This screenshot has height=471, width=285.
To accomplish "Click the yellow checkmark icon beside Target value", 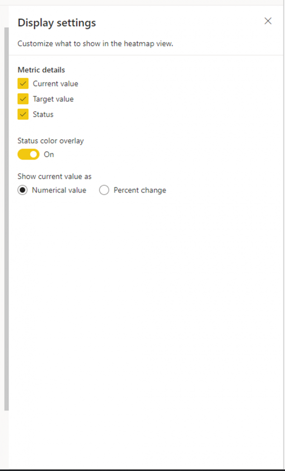I will 23,99.
